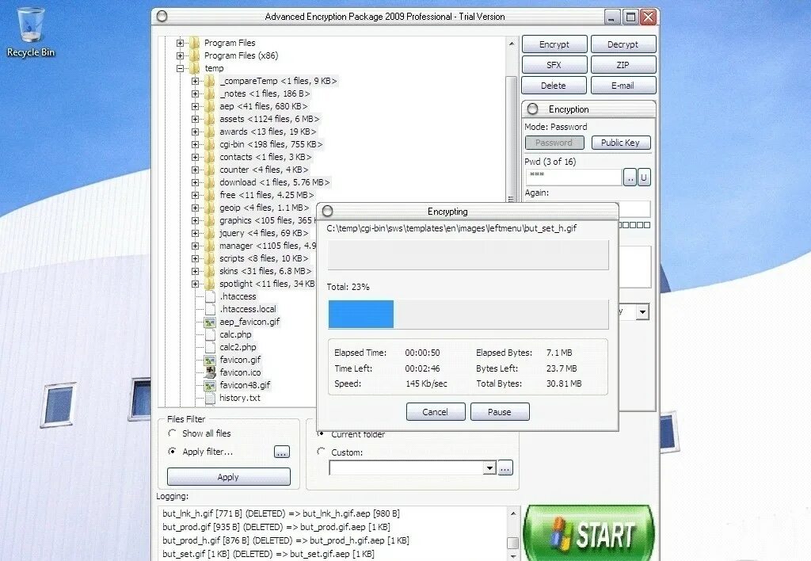
Task: Click the logging pane scrollbar thumb
Action: pos(512,543)
